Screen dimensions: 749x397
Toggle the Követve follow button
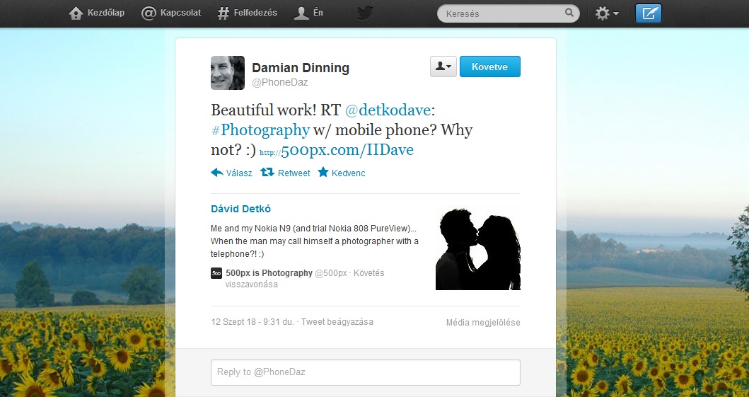point(489,67)
